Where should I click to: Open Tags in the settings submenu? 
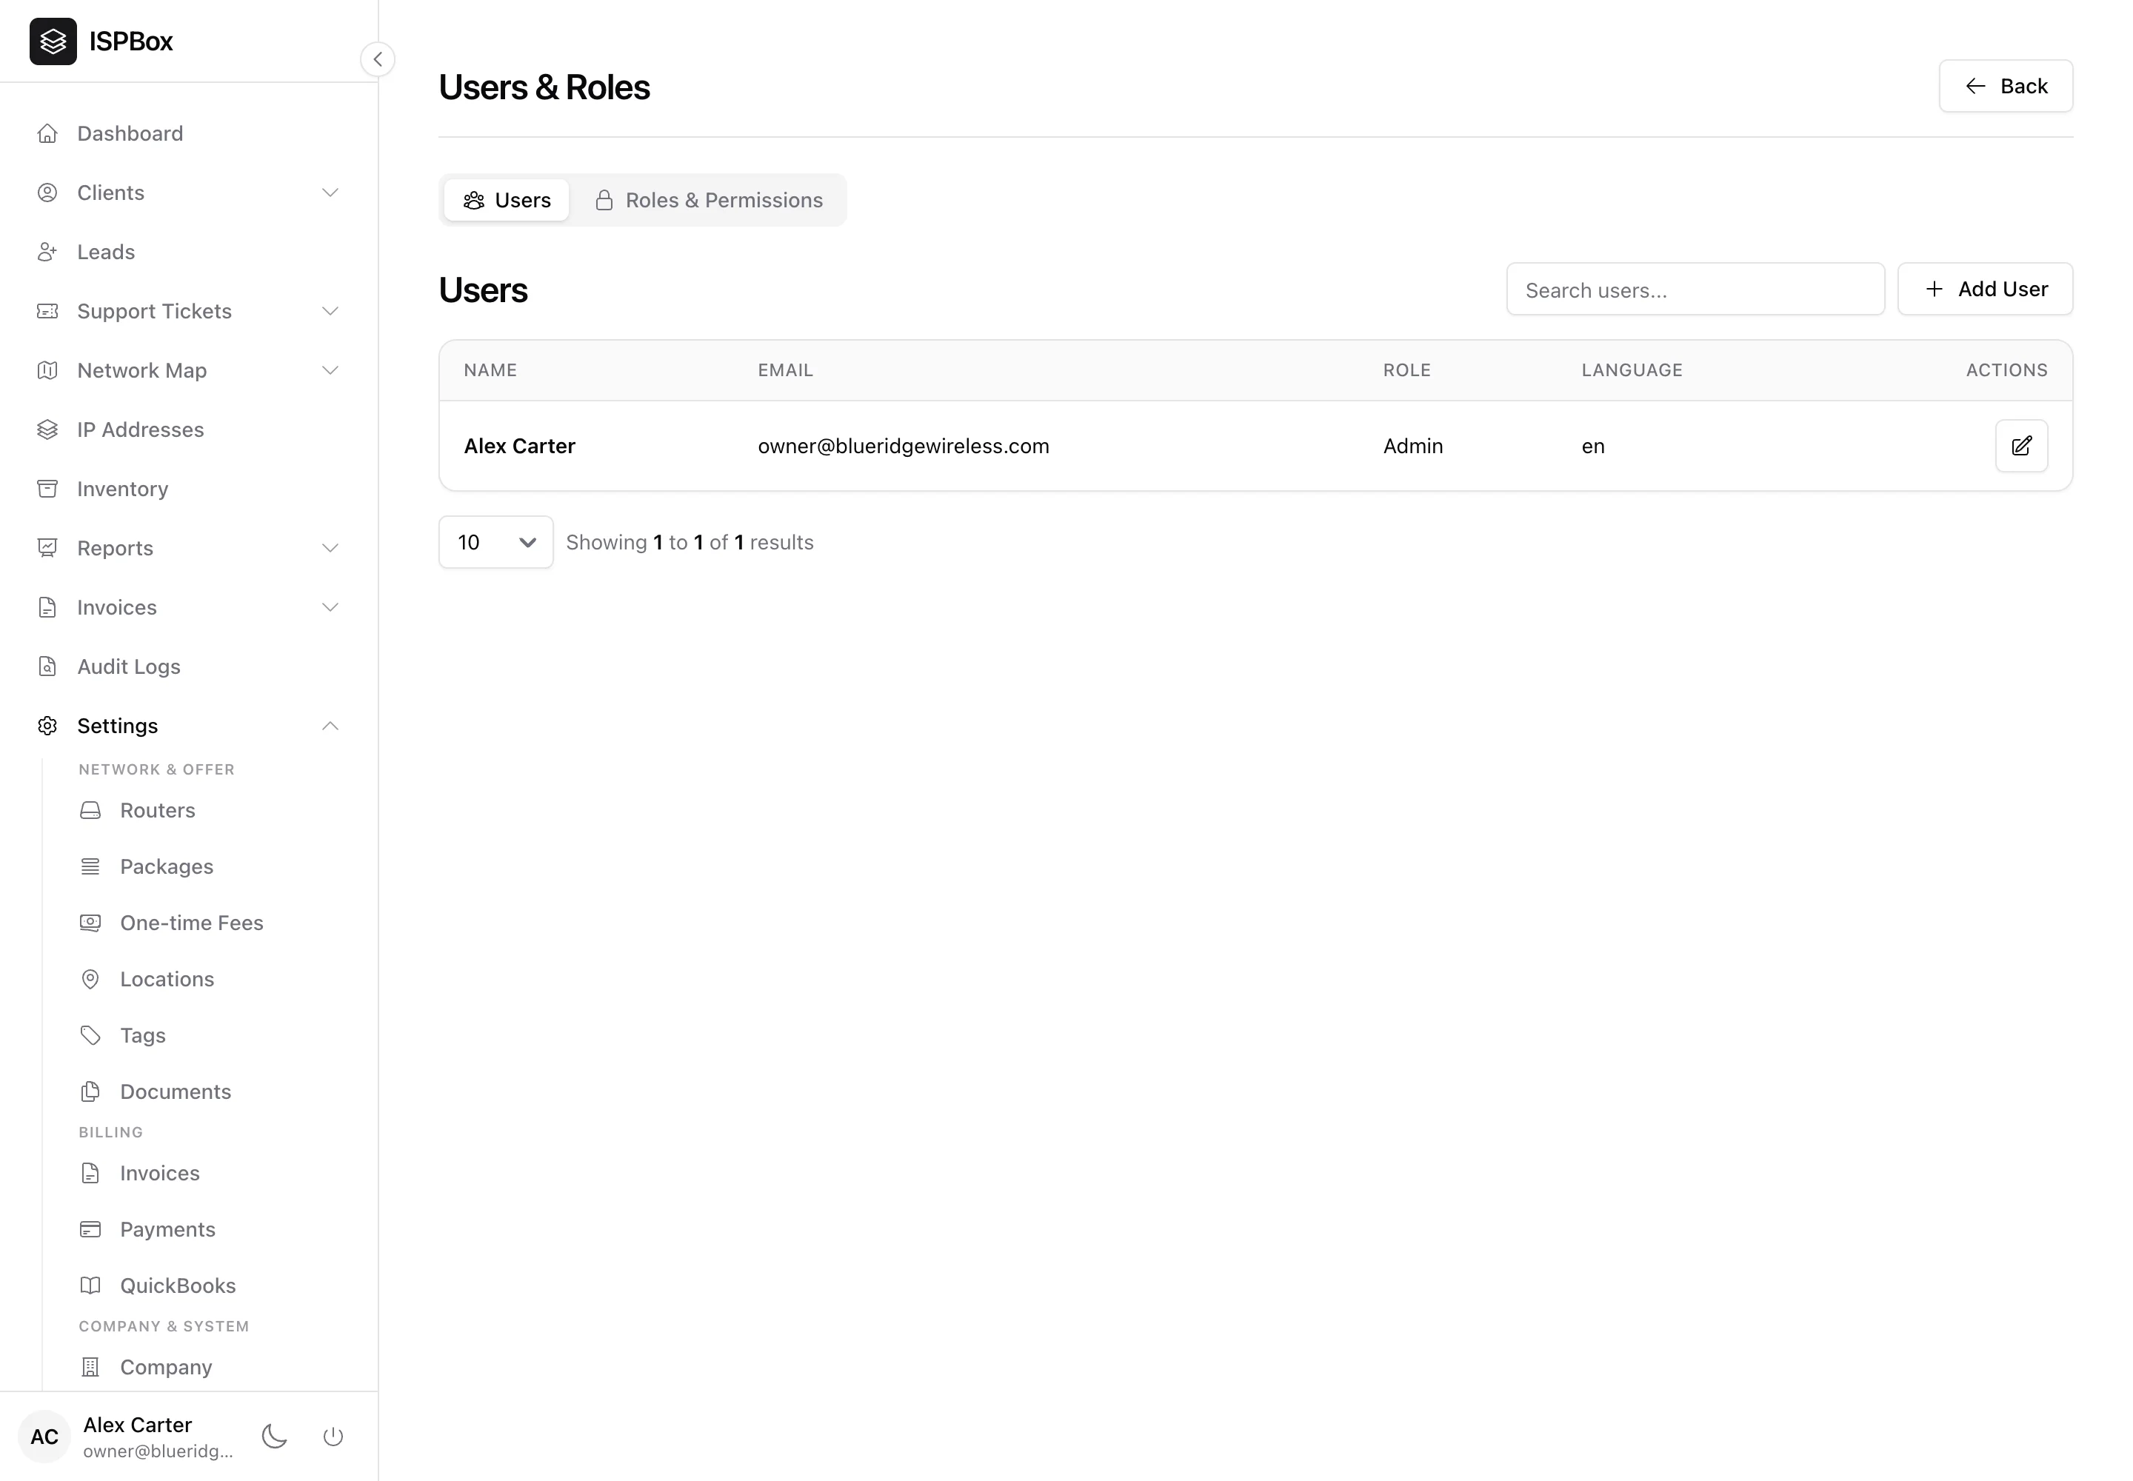pos(143,1035)
